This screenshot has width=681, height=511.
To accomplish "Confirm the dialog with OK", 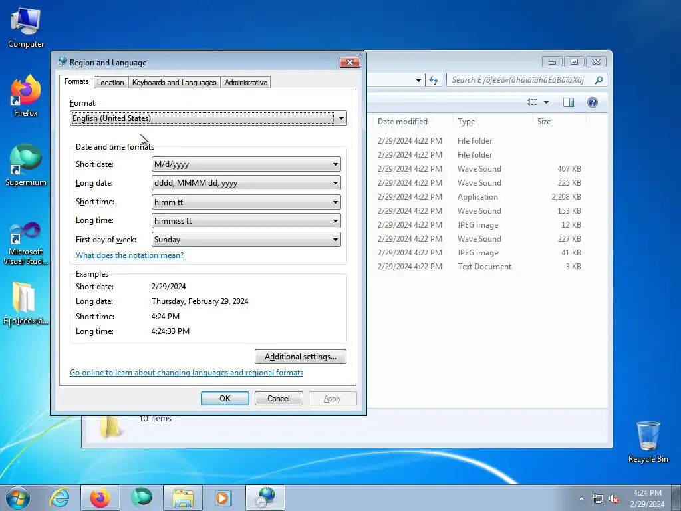I will (x=225, y=399).
